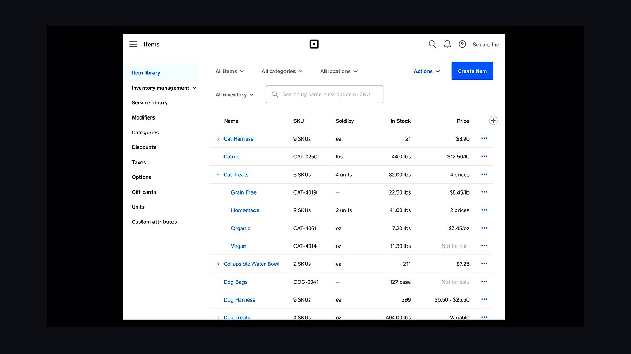Open more options for Vegan row
Image resolution: width=631 pixels, height=354 pixels.
484,245
